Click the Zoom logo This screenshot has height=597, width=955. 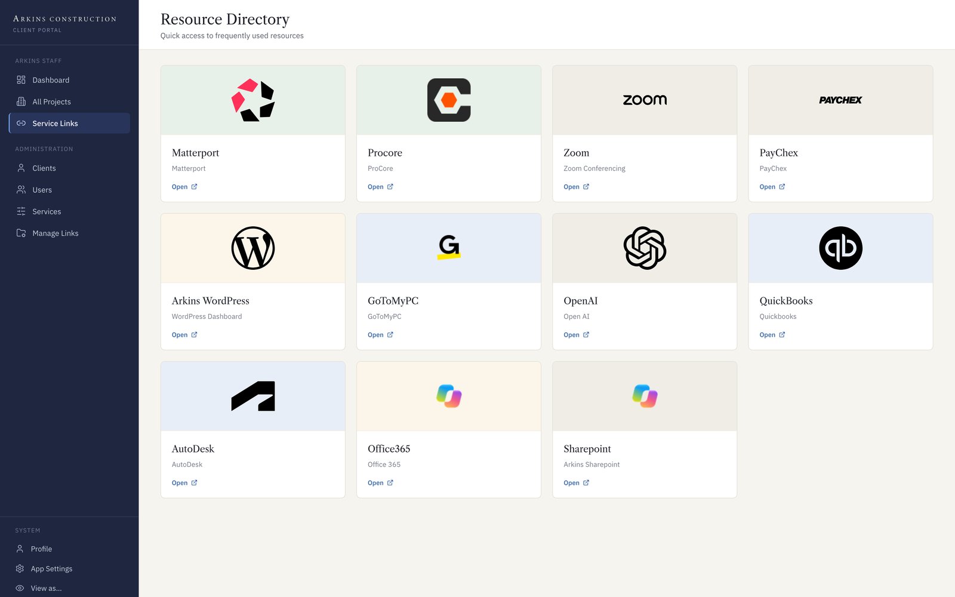click(645, 100)
